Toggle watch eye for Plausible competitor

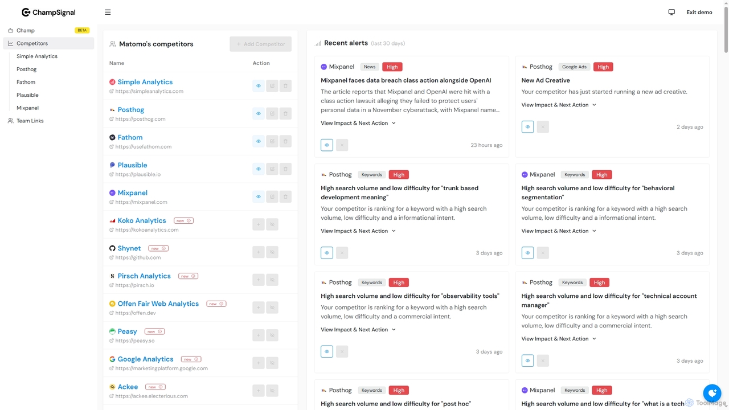pyautogui.click(x=259, y=169)
